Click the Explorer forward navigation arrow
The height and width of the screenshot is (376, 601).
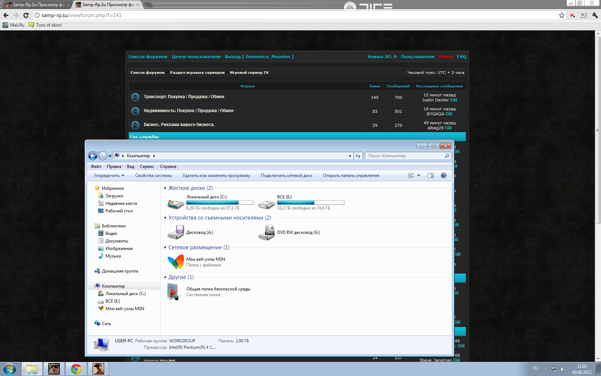(103, 156)
